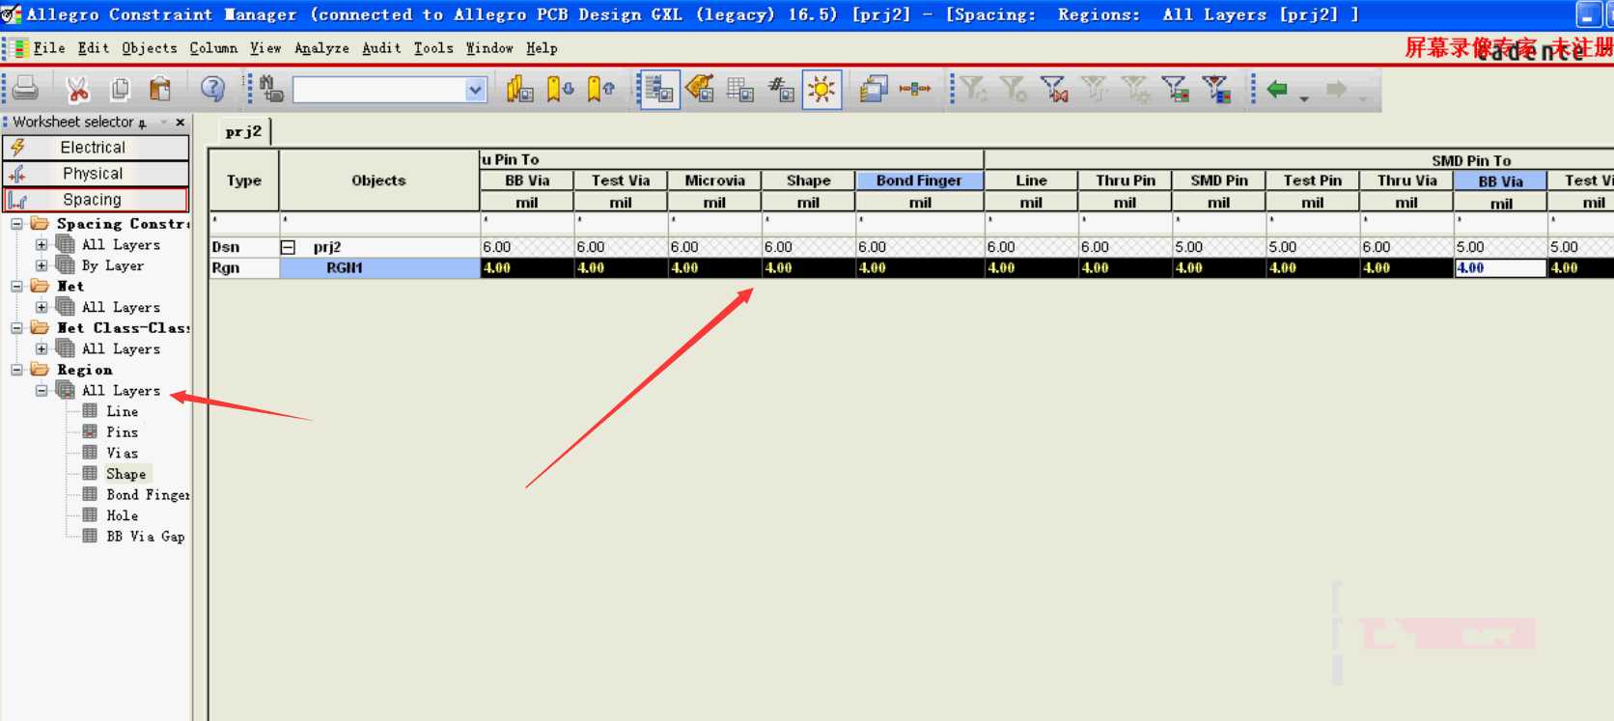1614x721 pixels.
Task: Click the first blue funnel with rows icon
Action: [x=1175, y=90]
